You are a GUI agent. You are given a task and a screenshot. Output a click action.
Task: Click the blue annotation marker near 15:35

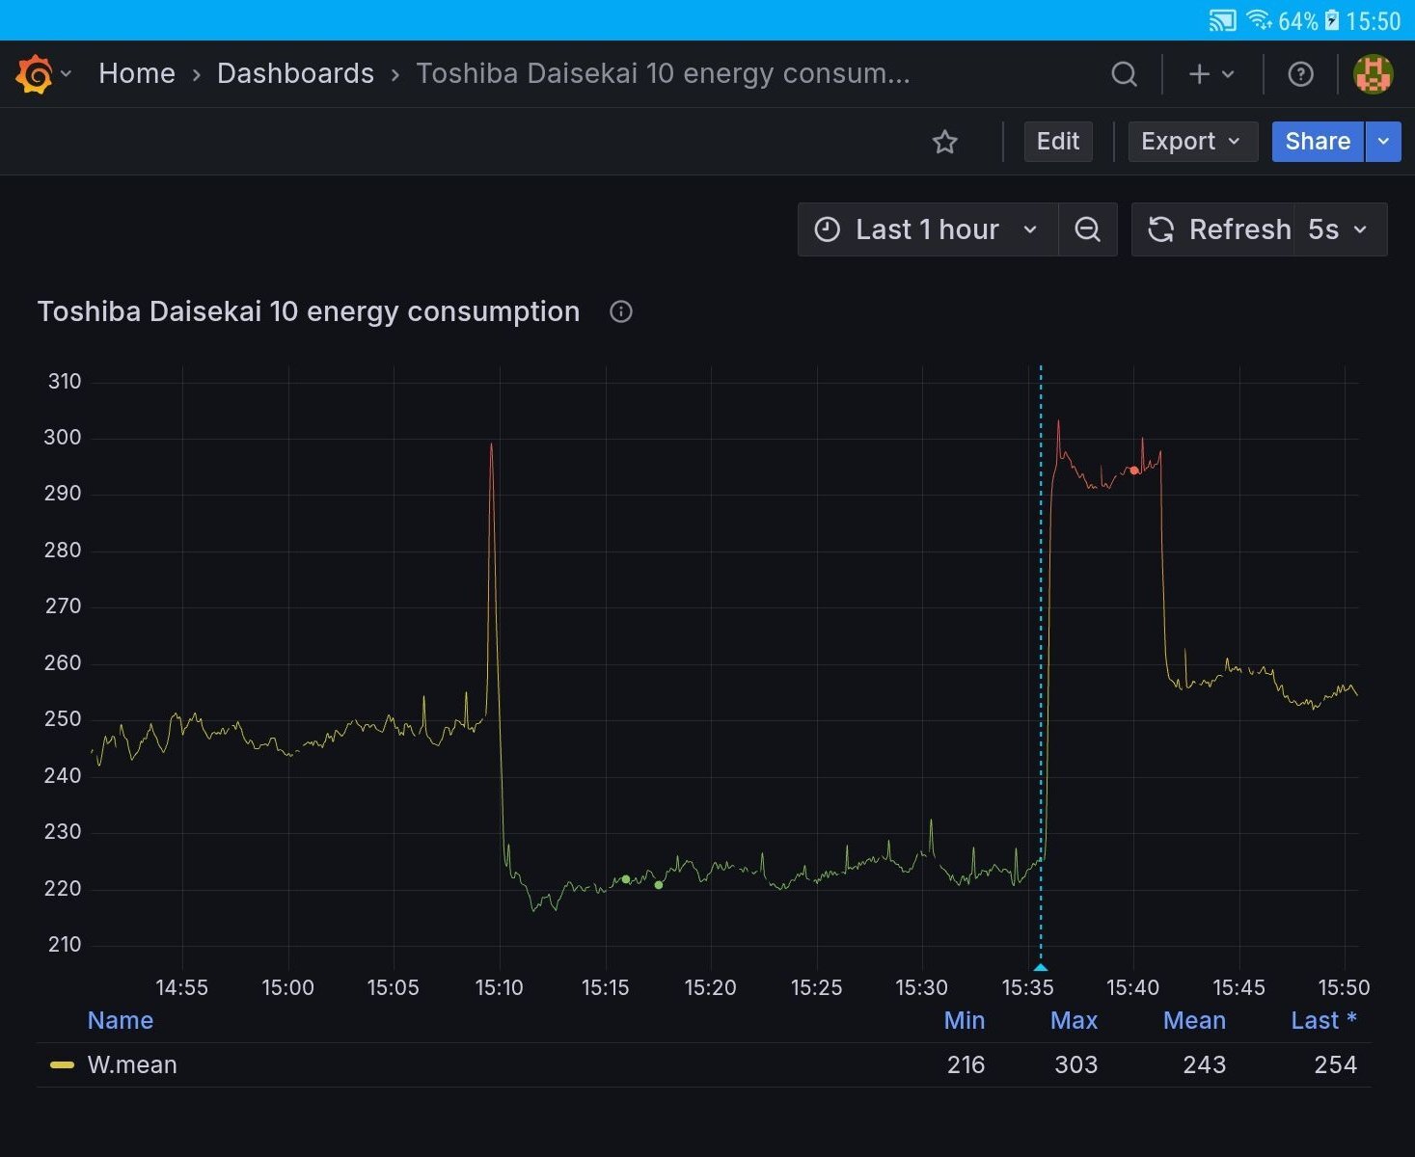(x=1041, y=967)
